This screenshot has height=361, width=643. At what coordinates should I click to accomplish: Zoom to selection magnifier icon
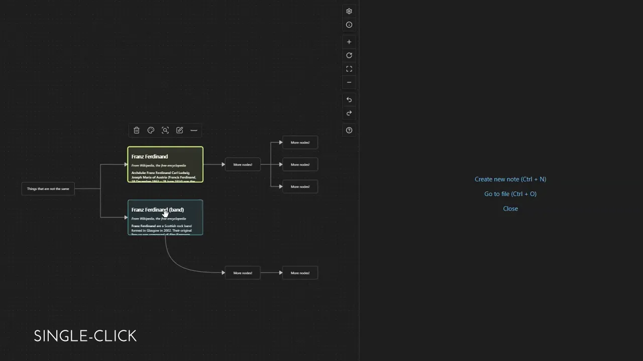pos(165,130)
